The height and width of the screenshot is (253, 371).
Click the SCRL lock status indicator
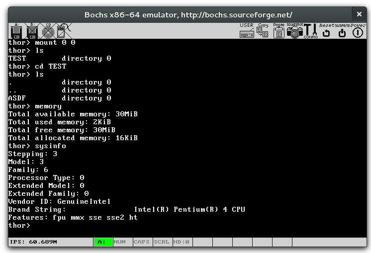click(x=163, y=242)
